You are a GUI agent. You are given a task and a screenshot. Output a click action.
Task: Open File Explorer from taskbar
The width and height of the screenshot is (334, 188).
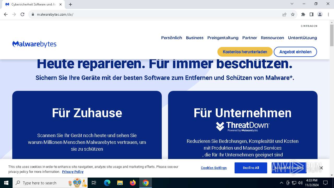pos(120,183)
